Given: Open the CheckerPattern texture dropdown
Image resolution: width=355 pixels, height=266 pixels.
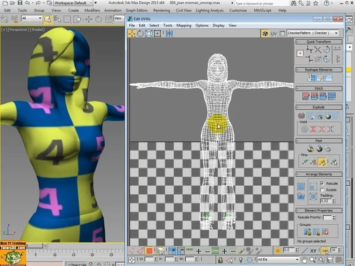Looking at the screenshot, I should 313,33.
